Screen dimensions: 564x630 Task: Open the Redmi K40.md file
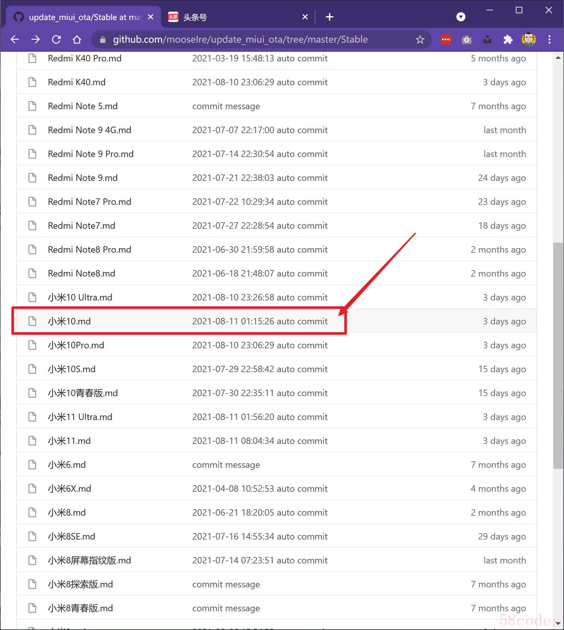pyautogui.click(x=77, y=82)
